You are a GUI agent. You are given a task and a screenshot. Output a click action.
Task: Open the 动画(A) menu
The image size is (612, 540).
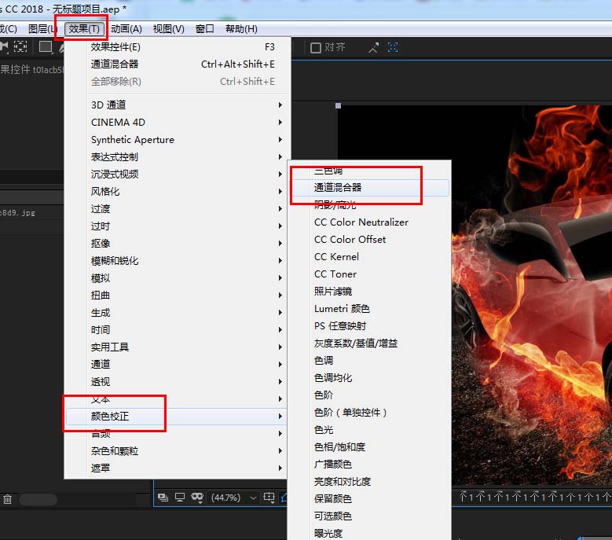pyautogui.click(x=126, y=29)
